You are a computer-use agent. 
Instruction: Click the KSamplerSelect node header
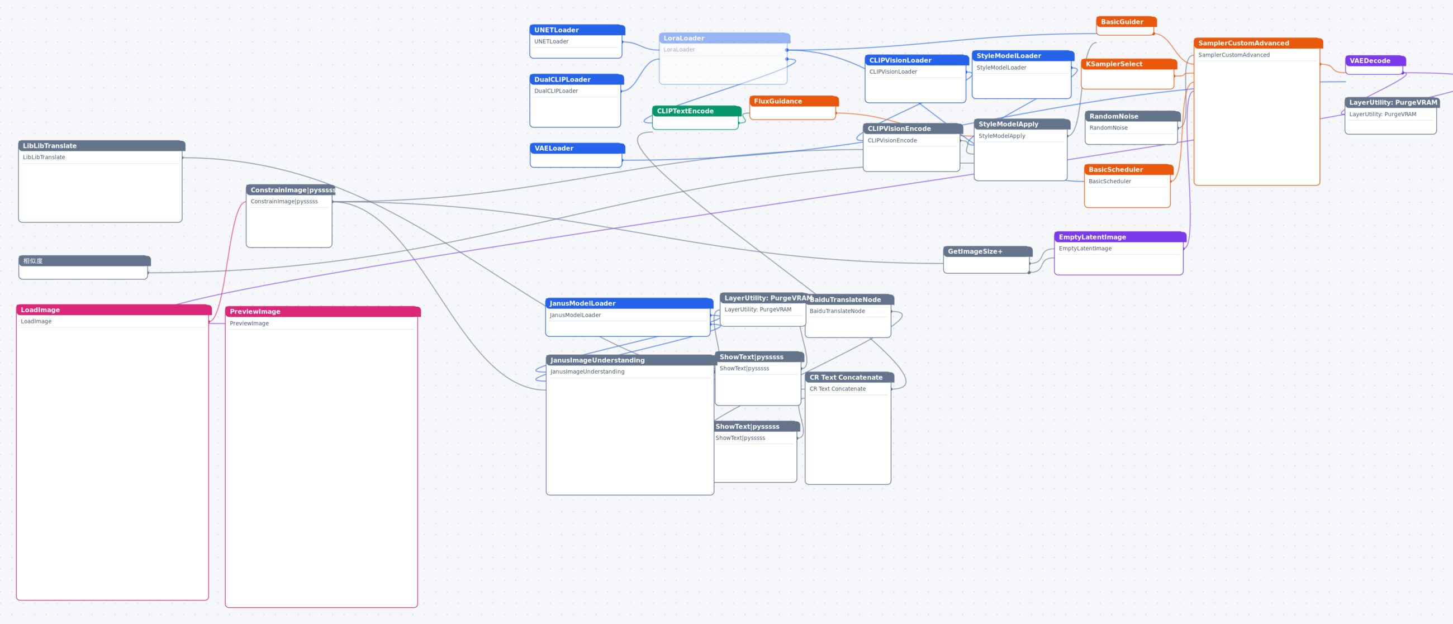[1129, 64]
